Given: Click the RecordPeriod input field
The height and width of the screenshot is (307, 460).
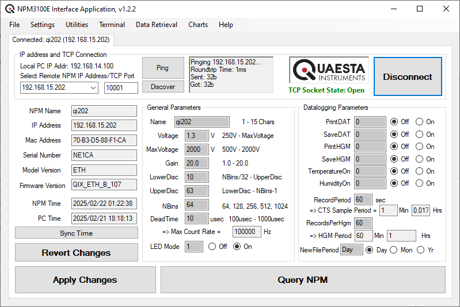Looking at the screenshot, I should [x=363, y=199].
